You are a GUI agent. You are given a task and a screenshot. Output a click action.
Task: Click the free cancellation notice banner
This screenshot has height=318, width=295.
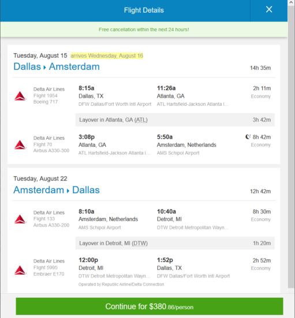[x=144, y=29]
